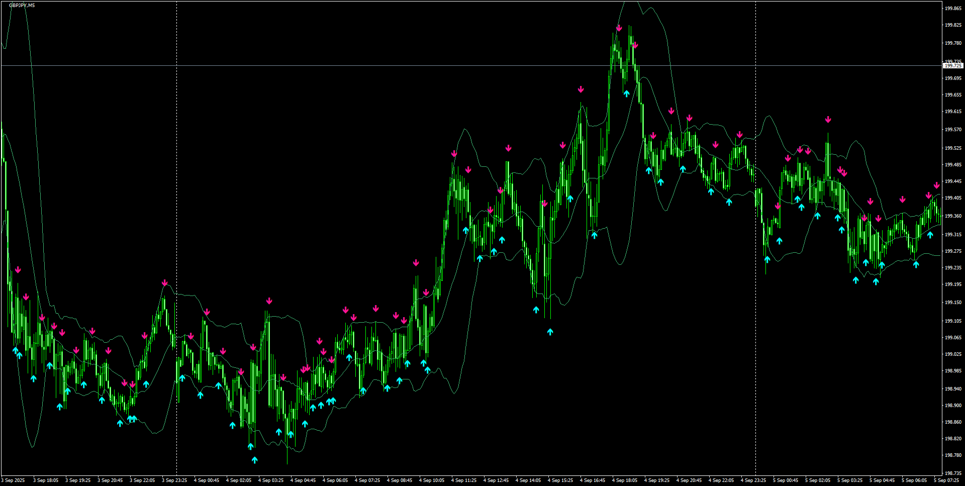Select the first cyan up-arrow signal on the left
Screen dimensions: 965x486
(x=17, y=349)
